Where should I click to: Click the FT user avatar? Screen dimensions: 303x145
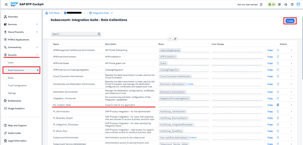299,4
